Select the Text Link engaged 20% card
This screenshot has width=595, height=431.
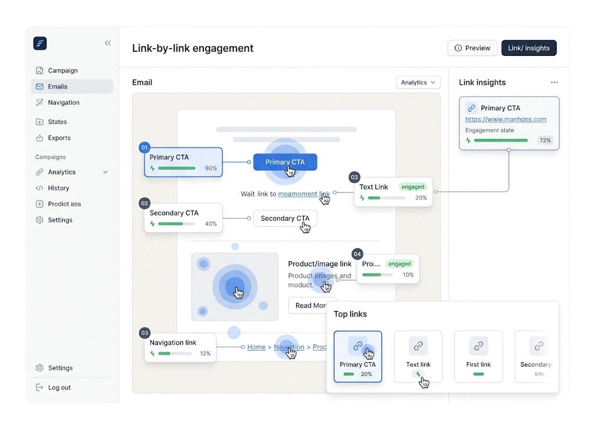pos(393,192)
